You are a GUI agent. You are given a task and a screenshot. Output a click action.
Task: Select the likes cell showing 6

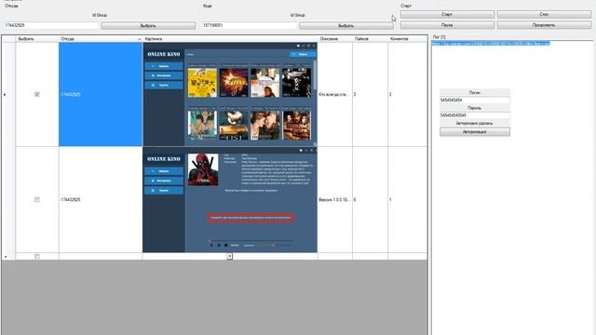click(371, 200)
